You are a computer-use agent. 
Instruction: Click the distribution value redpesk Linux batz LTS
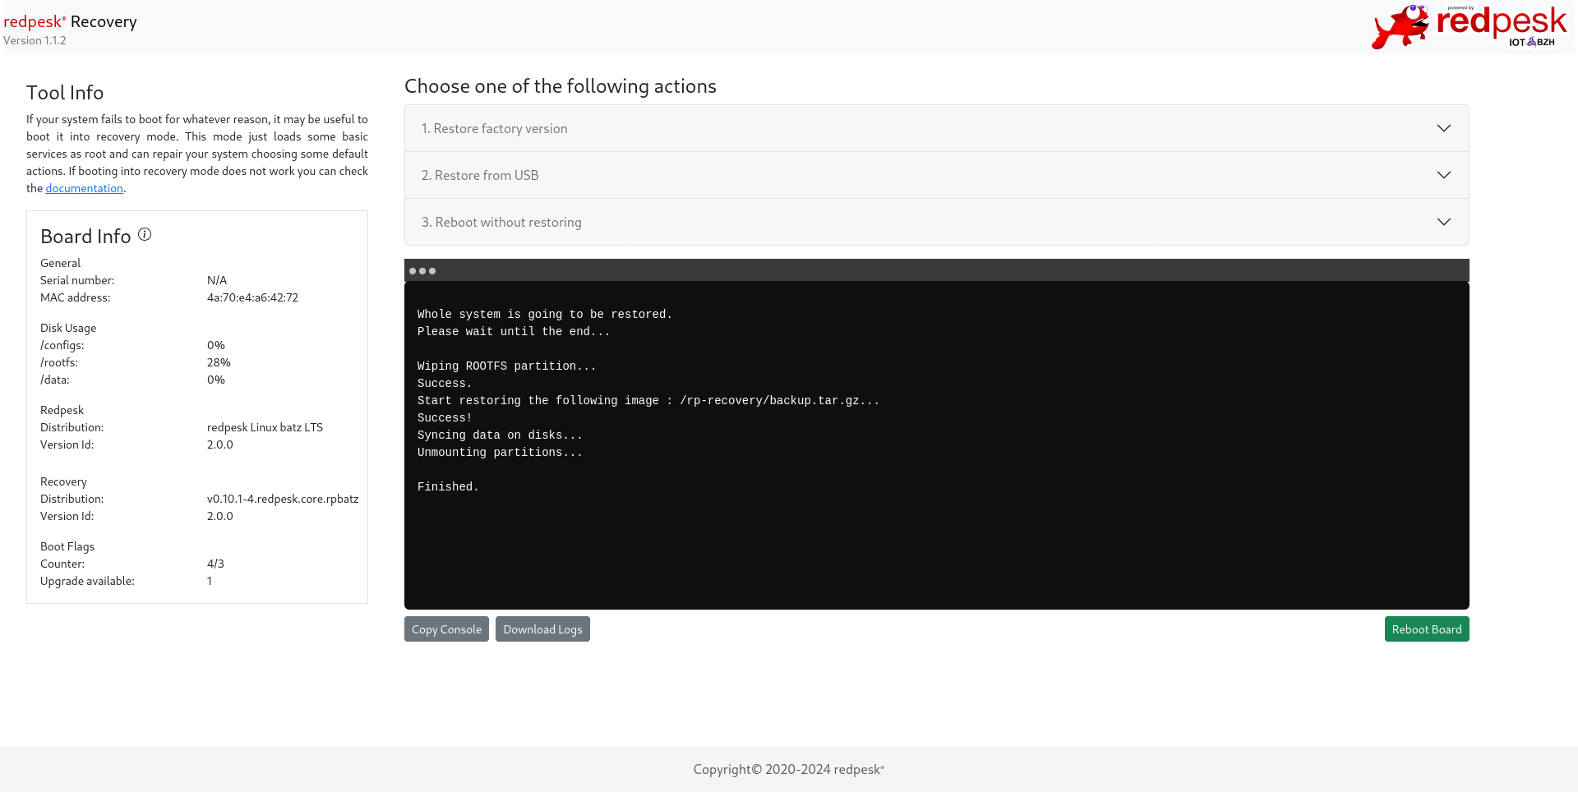pos(265,427)
